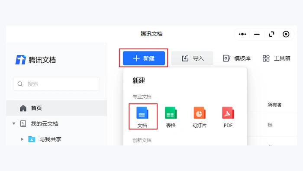Screen dimensions: 303x171
Task: Click the 新建 panel heading
Action: pyautogui.click(x=139, y=81)
